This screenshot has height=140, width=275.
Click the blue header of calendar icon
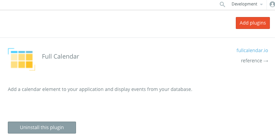[x=22, y=52]
